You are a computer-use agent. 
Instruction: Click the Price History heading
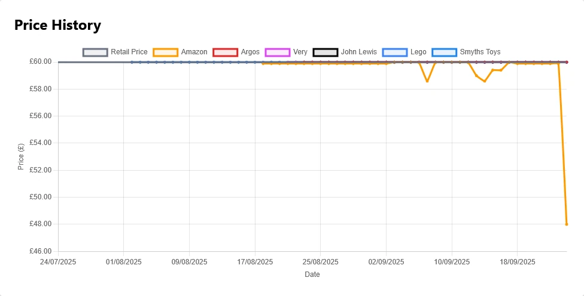click(x=57, y=25)
